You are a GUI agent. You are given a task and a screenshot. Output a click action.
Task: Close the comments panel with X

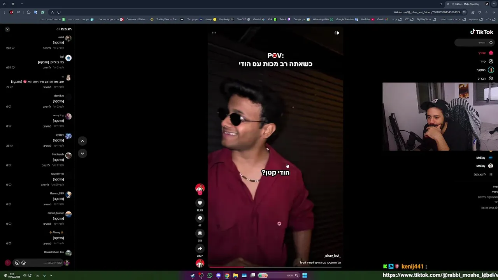pos(7,29)
